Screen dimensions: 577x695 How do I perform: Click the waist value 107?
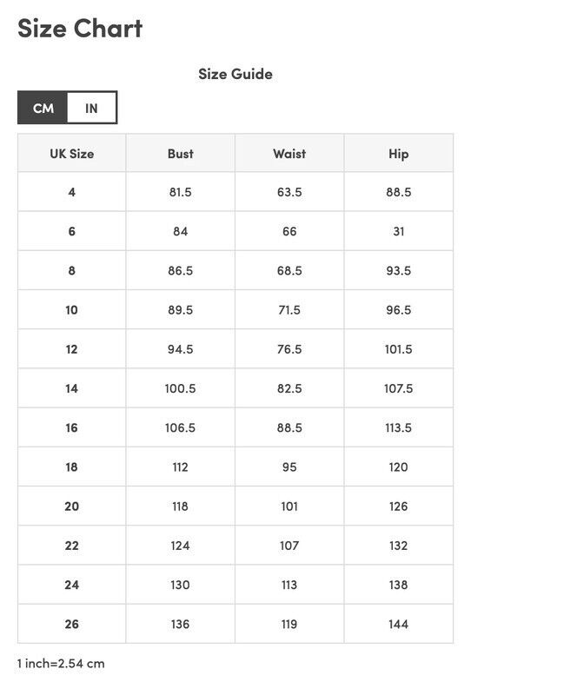pos(289,546)
